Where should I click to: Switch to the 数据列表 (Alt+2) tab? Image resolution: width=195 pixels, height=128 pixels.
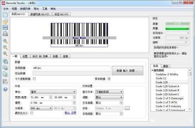point(40,14)
